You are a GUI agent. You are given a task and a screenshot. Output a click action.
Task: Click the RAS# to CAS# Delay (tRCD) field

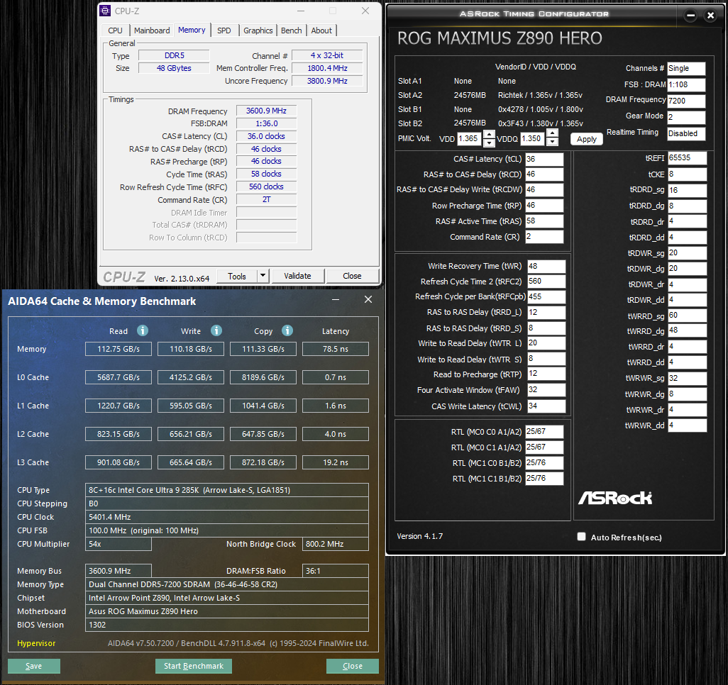pyautogui.click(x=544, y=174)
